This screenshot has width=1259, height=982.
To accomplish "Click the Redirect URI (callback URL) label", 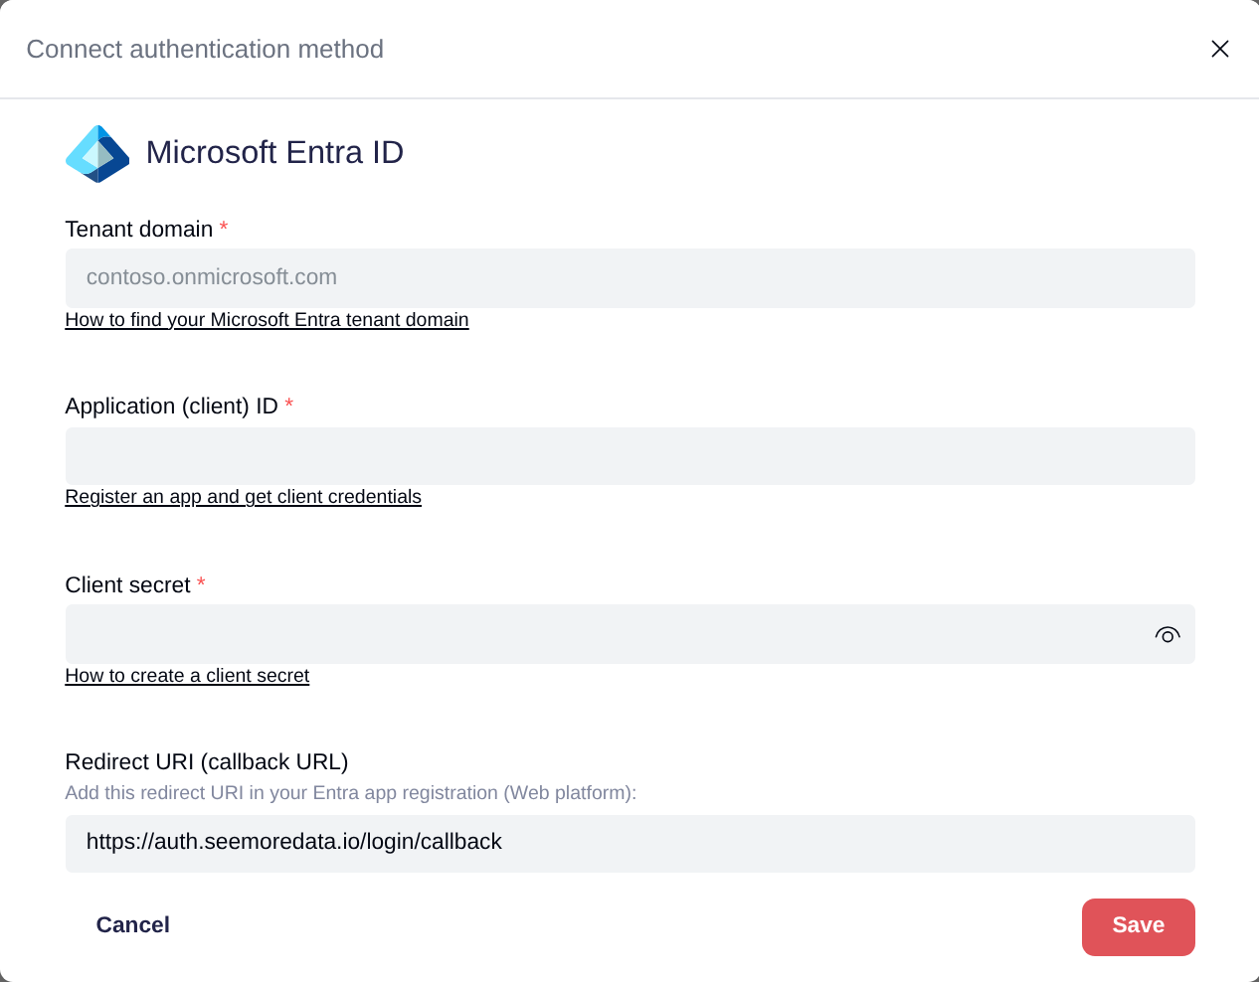I will click(207, 762).
